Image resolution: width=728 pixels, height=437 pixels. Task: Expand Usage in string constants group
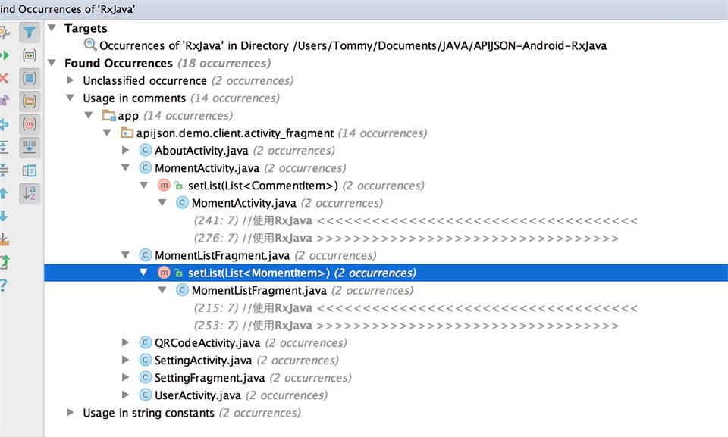[x=70, y=413]
